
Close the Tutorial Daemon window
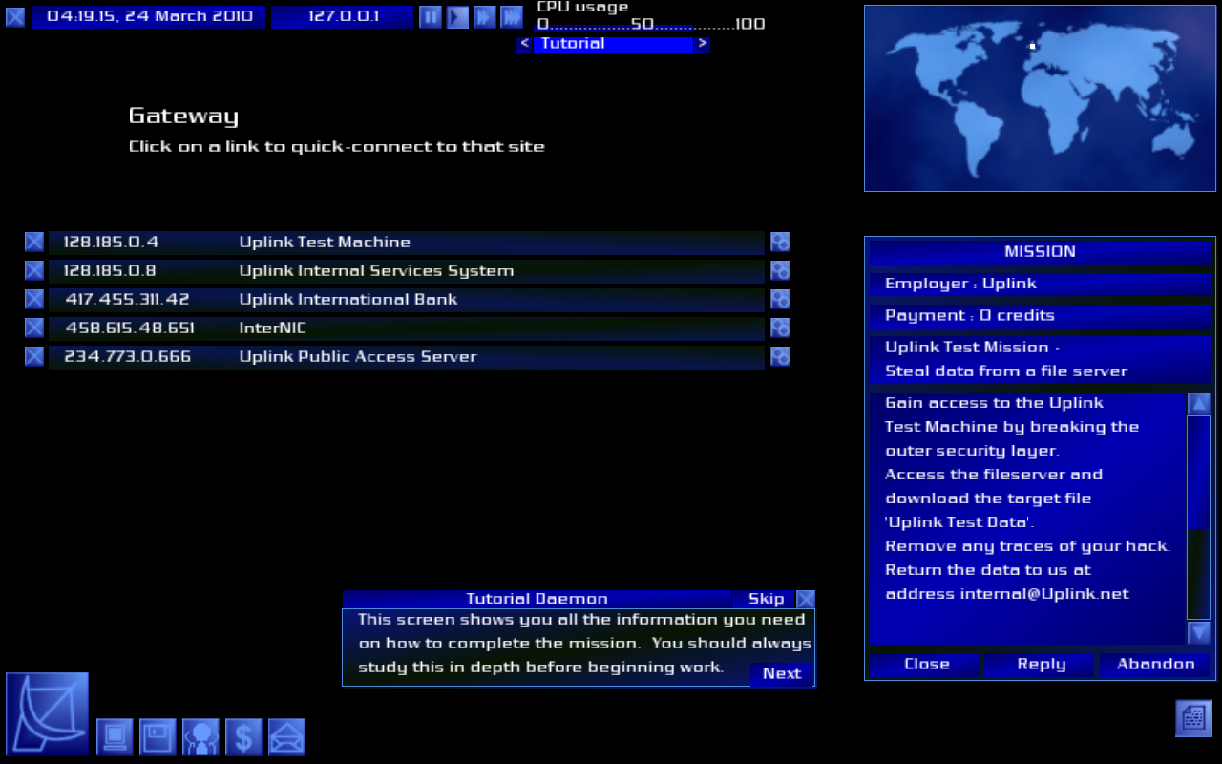[806, 599]
